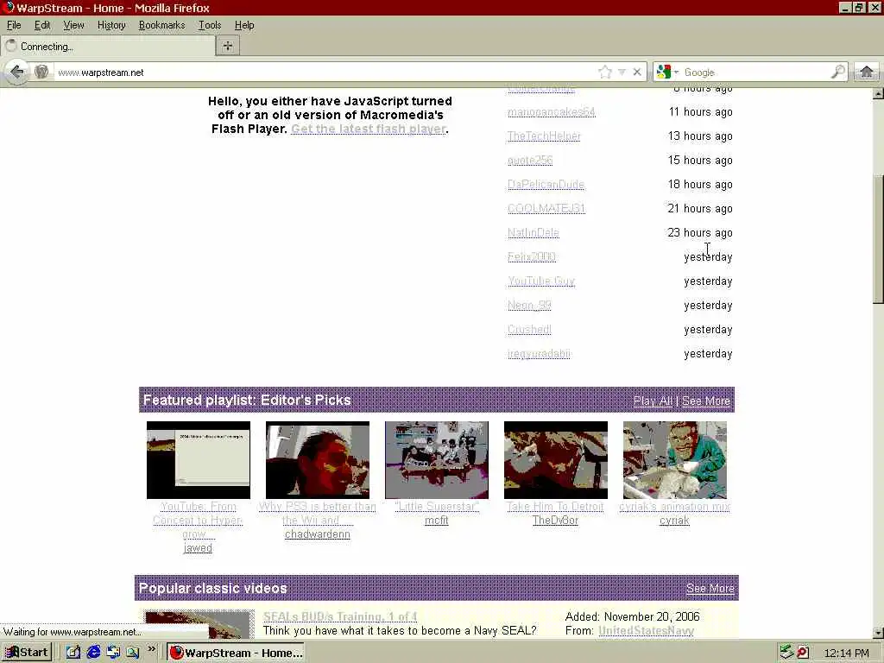Click the site identity icon beside the URL
Image resolution: width=884 pixels, height=663 pixels.
[x=41, y=73]
